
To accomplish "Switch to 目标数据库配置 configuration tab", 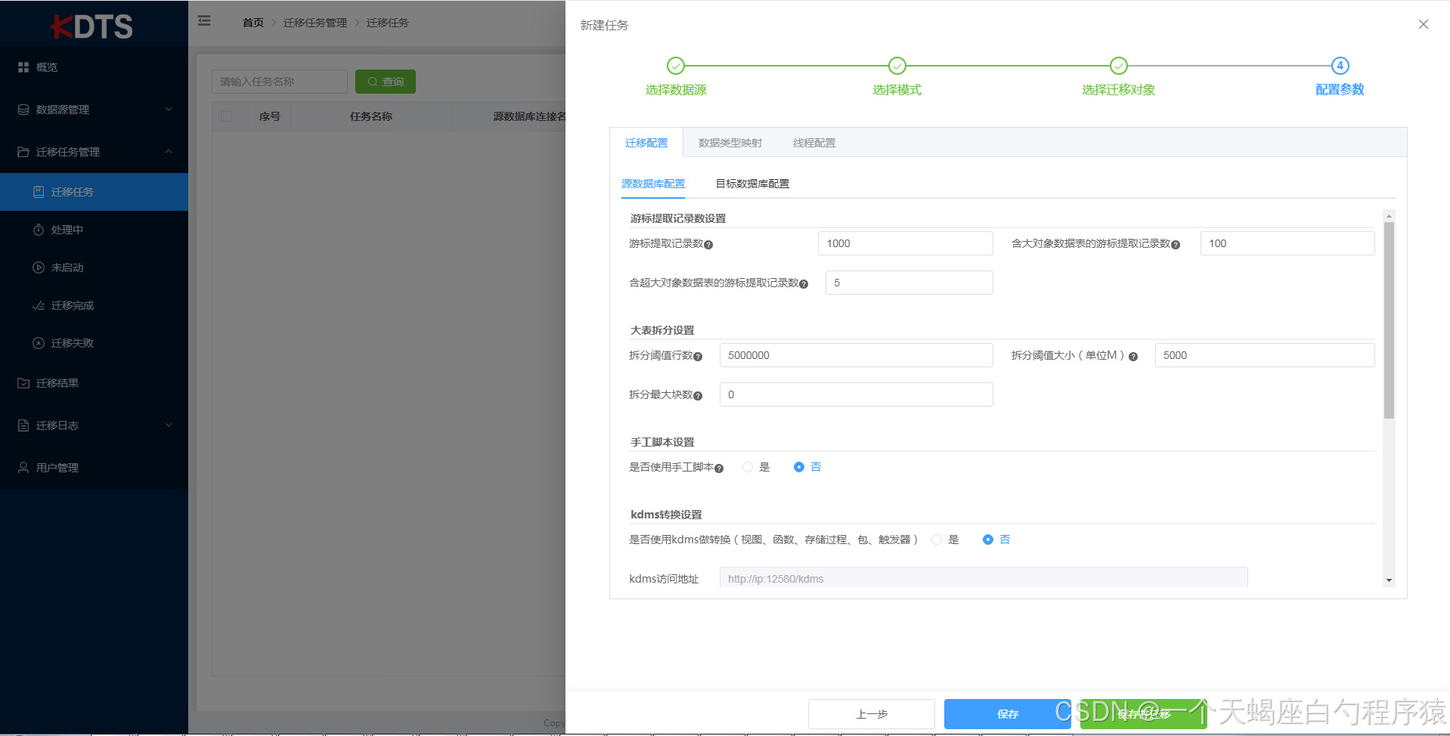I will (752, 183).
